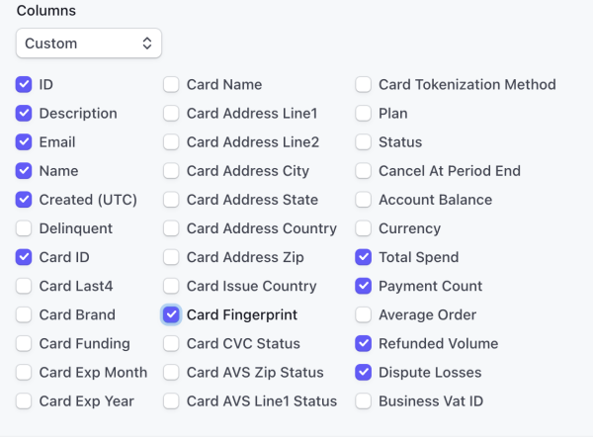Uncheck the Card Fingerprint checkbox
Screen dimensions: 593x441
171,314
